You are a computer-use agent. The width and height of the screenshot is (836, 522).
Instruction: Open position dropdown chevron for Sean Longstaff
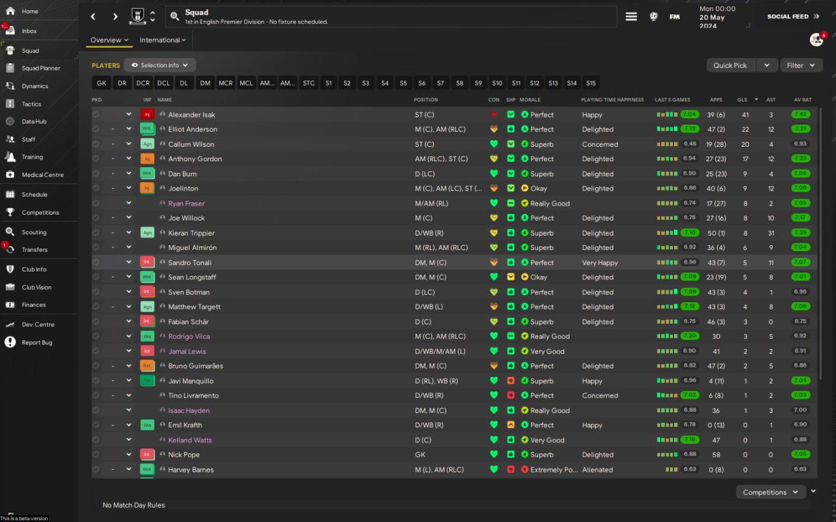coord(129,277)
